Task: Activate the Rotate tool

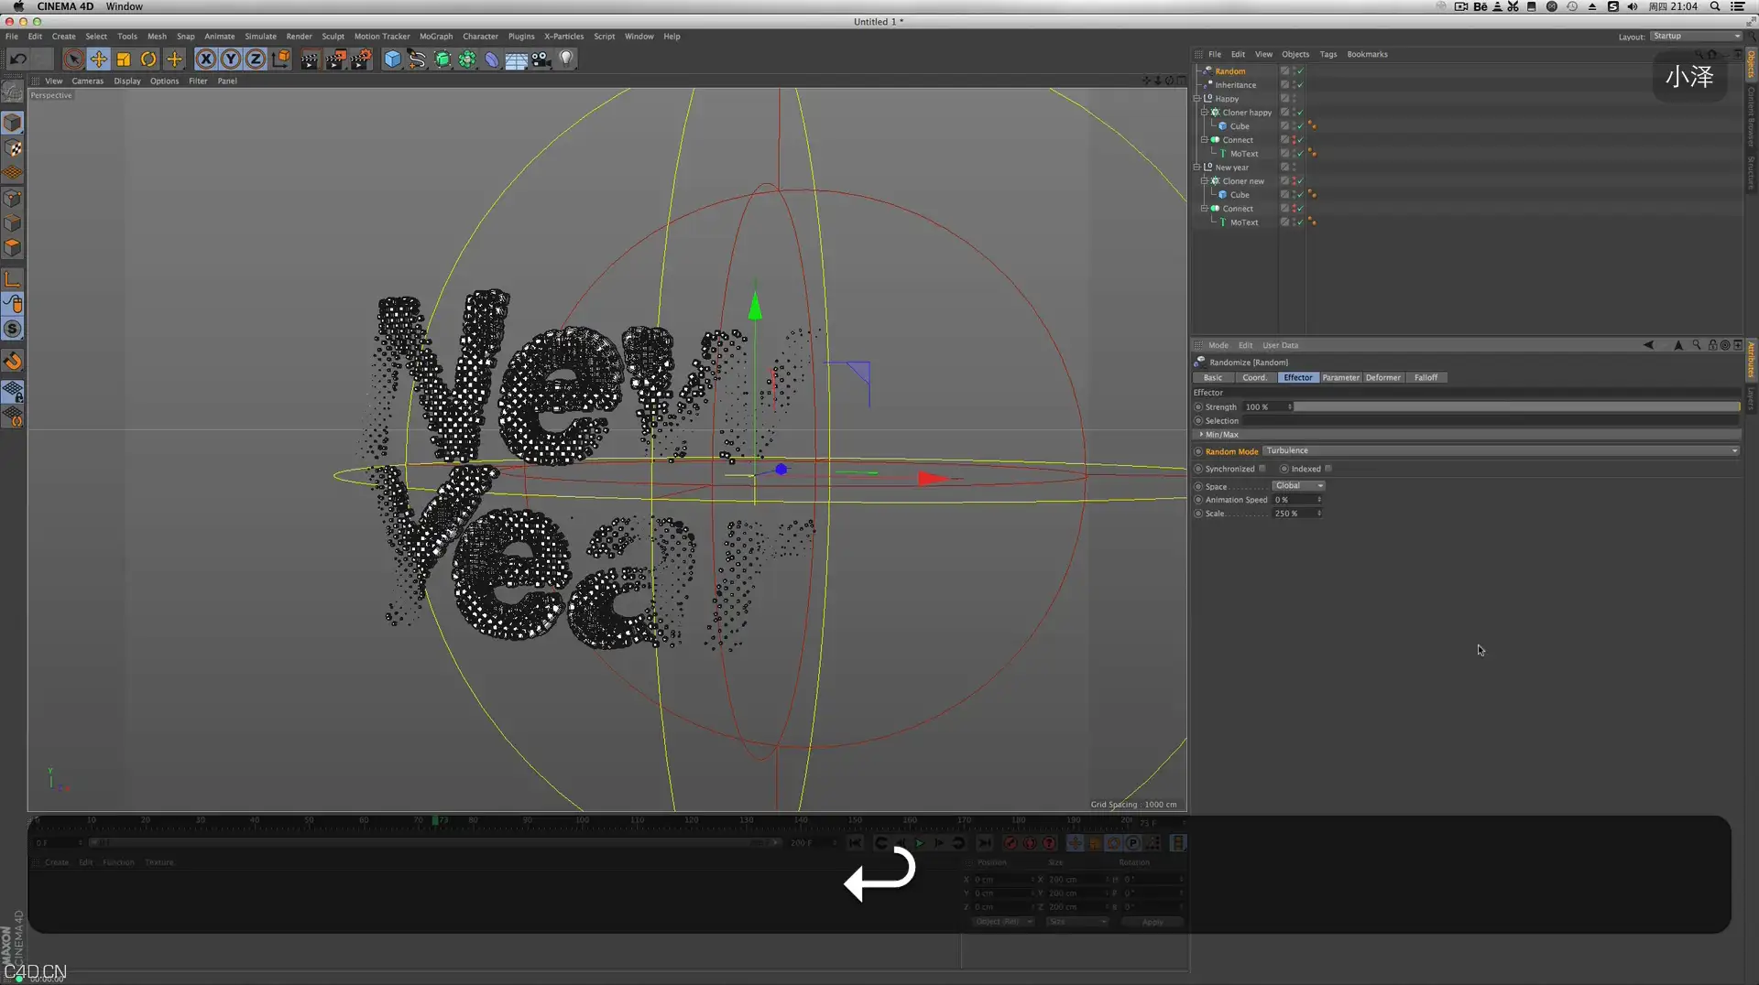Action: click(x=147, y=60)
